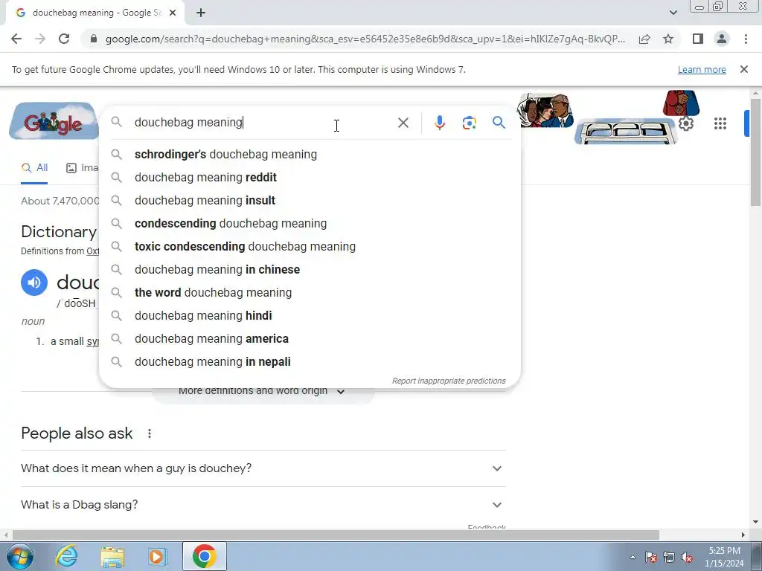Choose suggestion 'douchebag meaning in nepali'
The width and height of the screenshot is (762, 571).
tap(310, 362)
